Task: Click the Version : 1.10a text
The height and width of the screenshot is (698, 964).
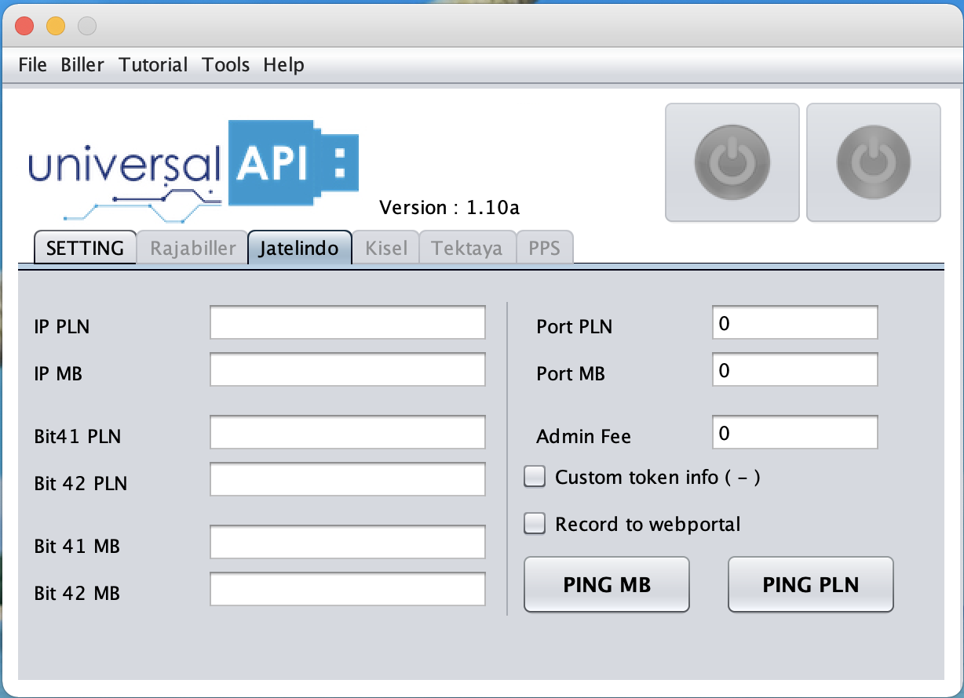Action: pos(449,208)
